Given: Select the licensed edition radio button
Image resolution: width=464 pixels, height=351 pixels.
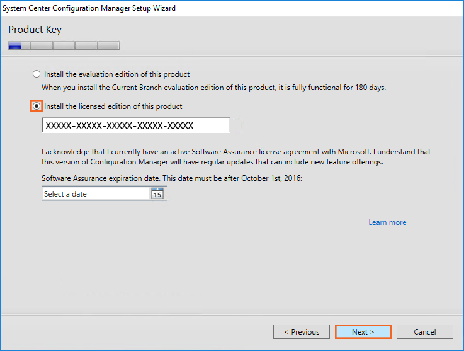Looking at the screenshot, I should (37, 106).
